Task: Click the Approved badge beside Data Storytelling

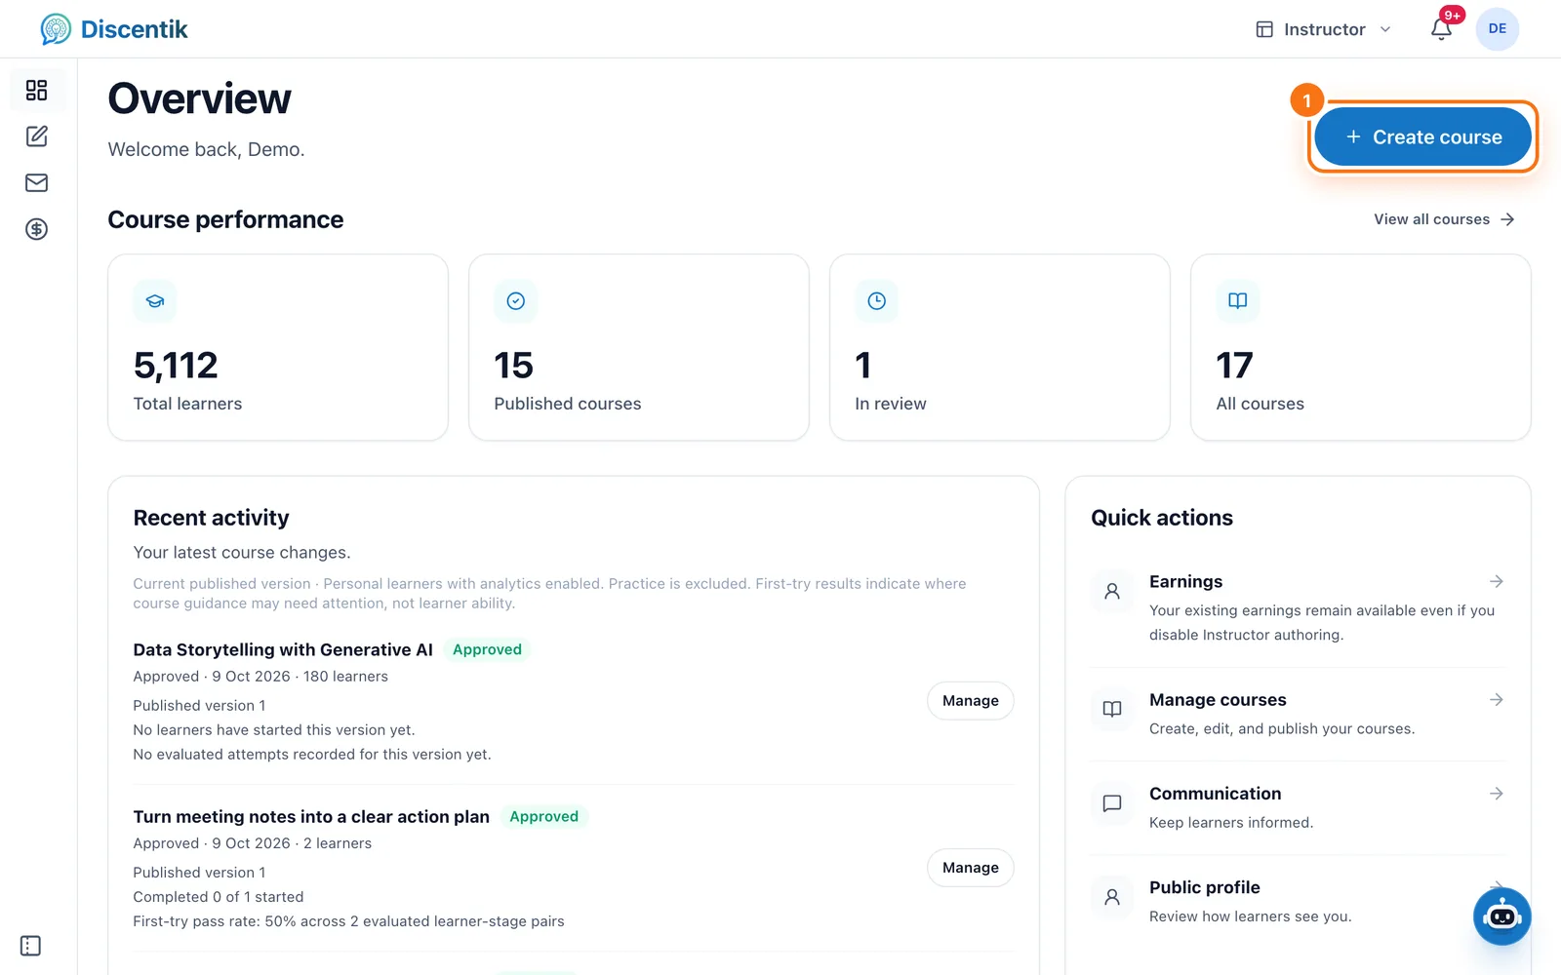Action: 487,650
